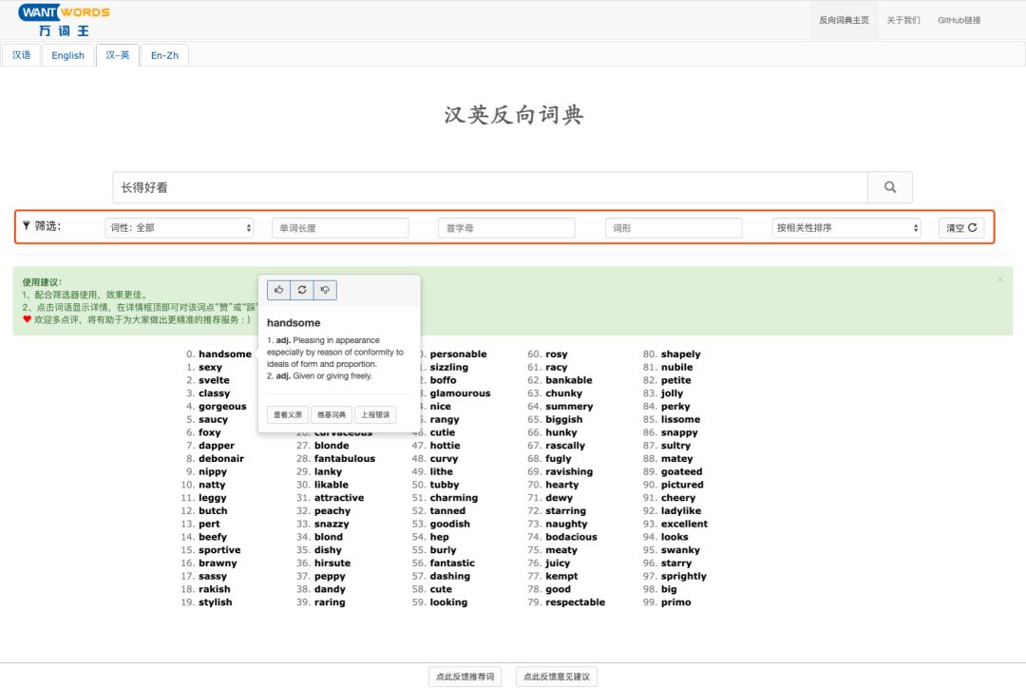
Task: Close the green usage tips banner
Action: [999, 279]
